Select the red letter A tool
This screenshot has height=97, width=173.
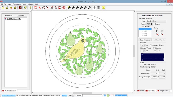[x=40, y=8]
